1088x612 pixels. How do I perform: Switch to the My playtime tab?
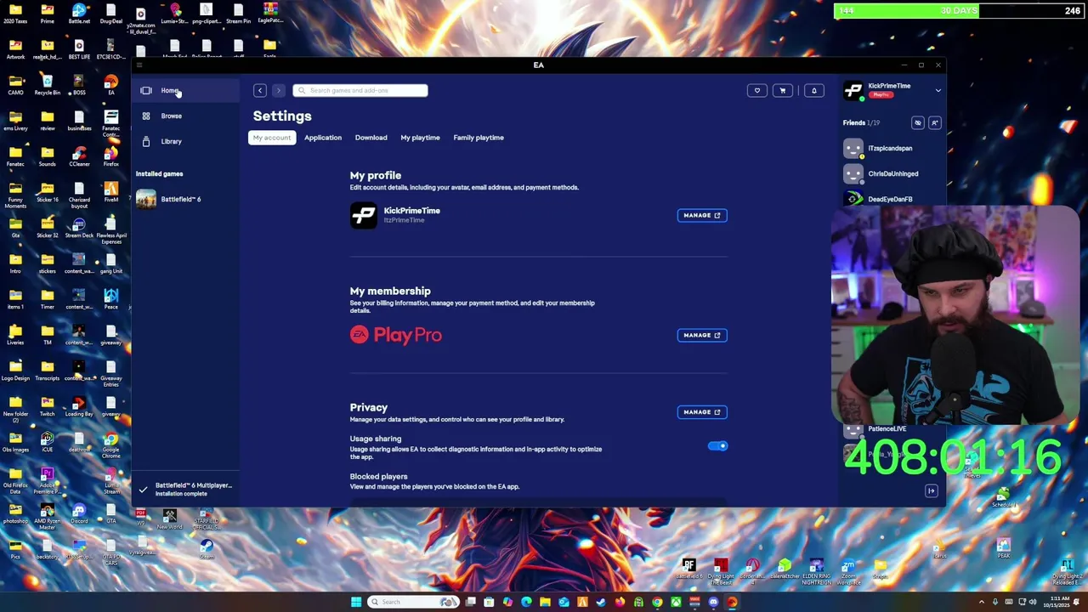click(x=420, y=138)
